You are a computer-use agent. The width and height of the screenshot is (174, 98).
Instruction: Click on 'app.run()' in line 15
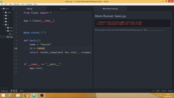[x=36, y=68]
